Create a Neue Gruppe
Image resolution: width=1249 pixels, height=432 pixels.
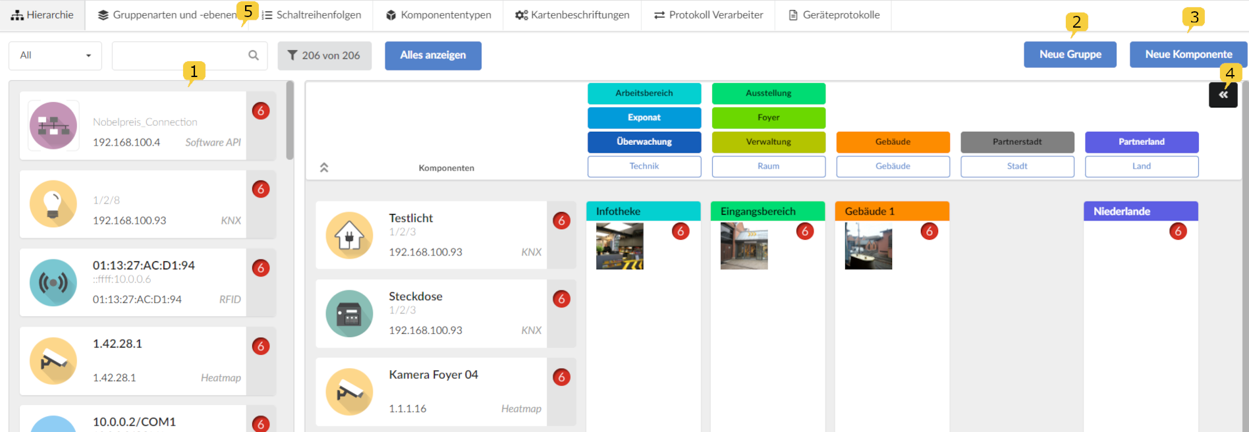(1070, 55)
